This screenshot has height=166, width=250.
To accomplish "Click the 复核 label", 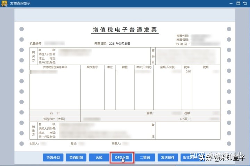I will click(74, 143).
